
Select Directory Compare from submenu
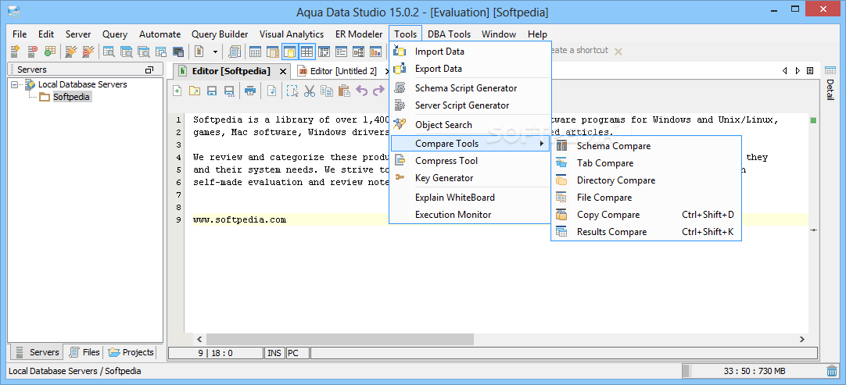click(647, 180)
